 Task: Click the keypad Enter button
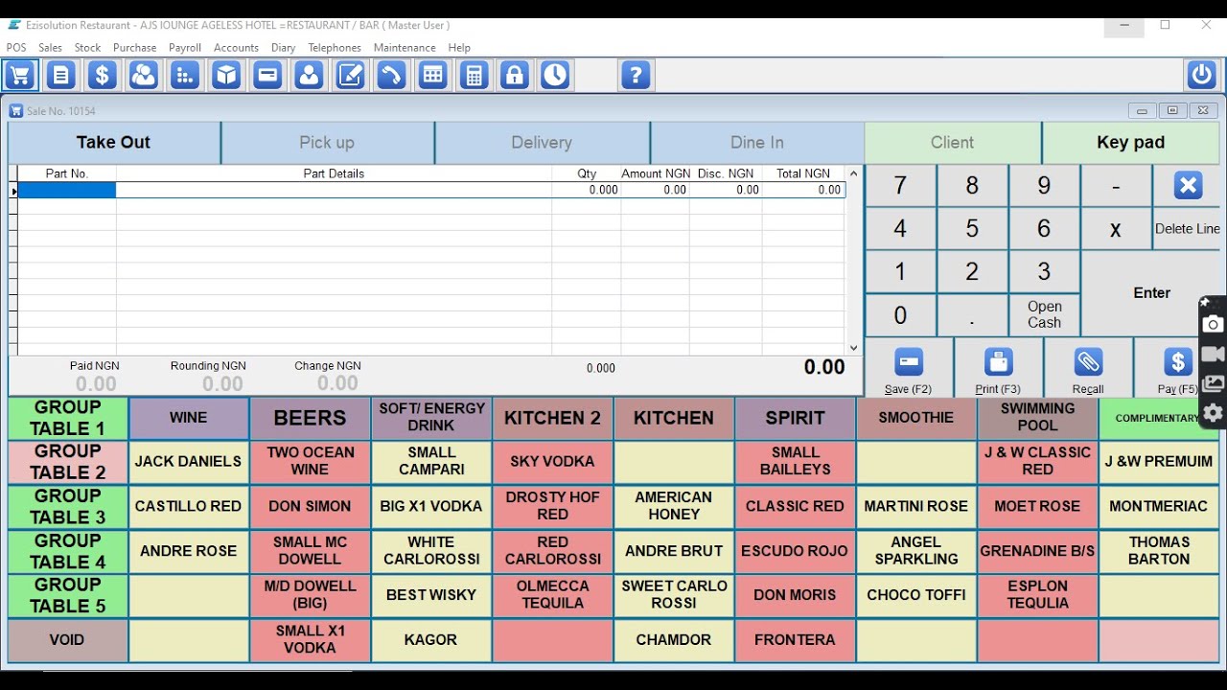tap(1151, 293)
